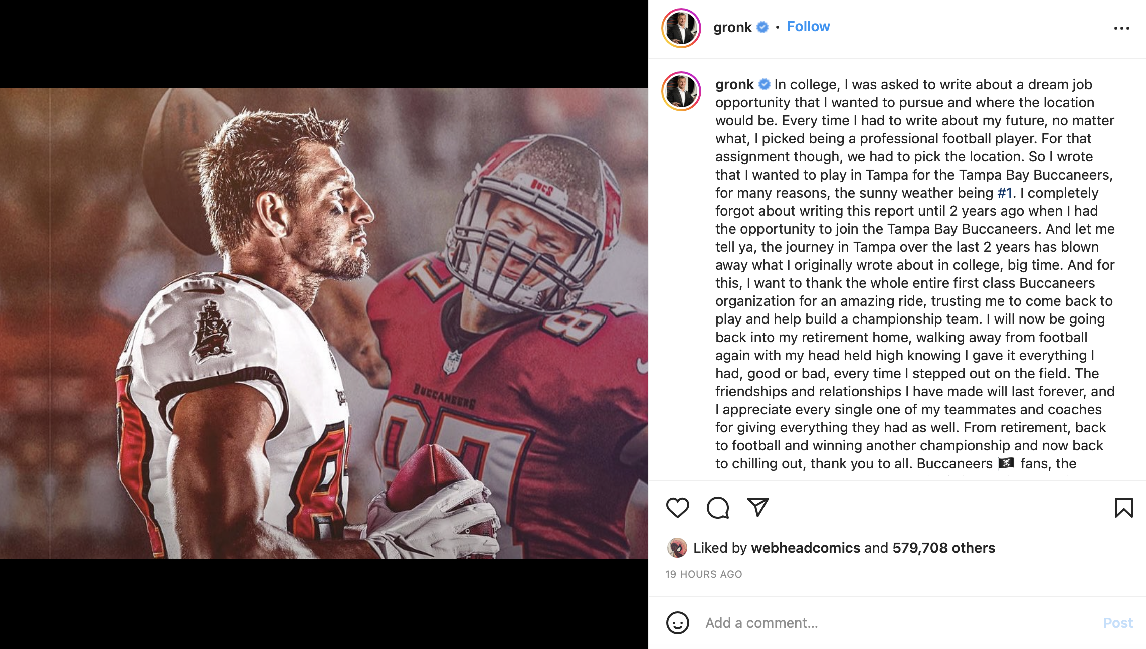1146x649 pixels.
Task: Open the three-dot more options menu
Action: pos(1121,28)
